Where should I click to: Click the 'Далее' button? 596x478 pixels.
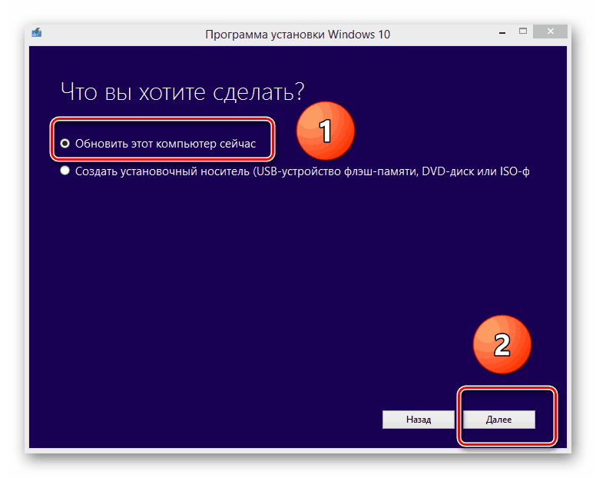(498, 420)
